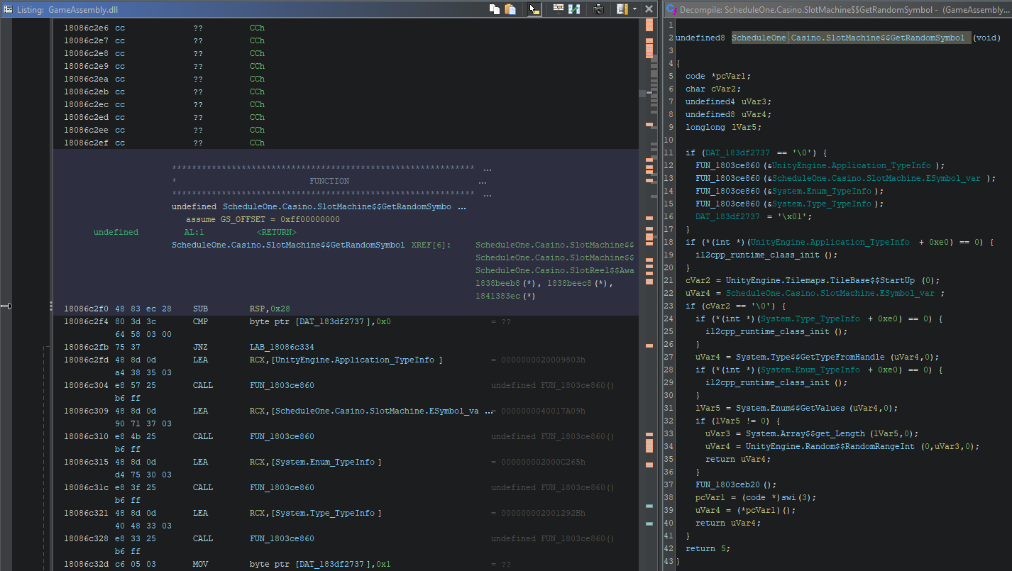Click the Listing display options icon
Viewport: 1012px width, 571px height.
click(x=622, y=9)
